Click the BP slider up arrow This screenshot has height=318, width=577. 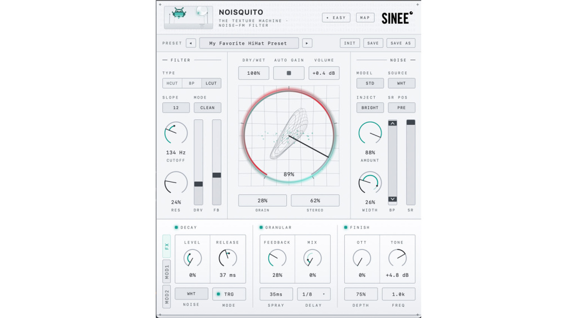point(392,123)
